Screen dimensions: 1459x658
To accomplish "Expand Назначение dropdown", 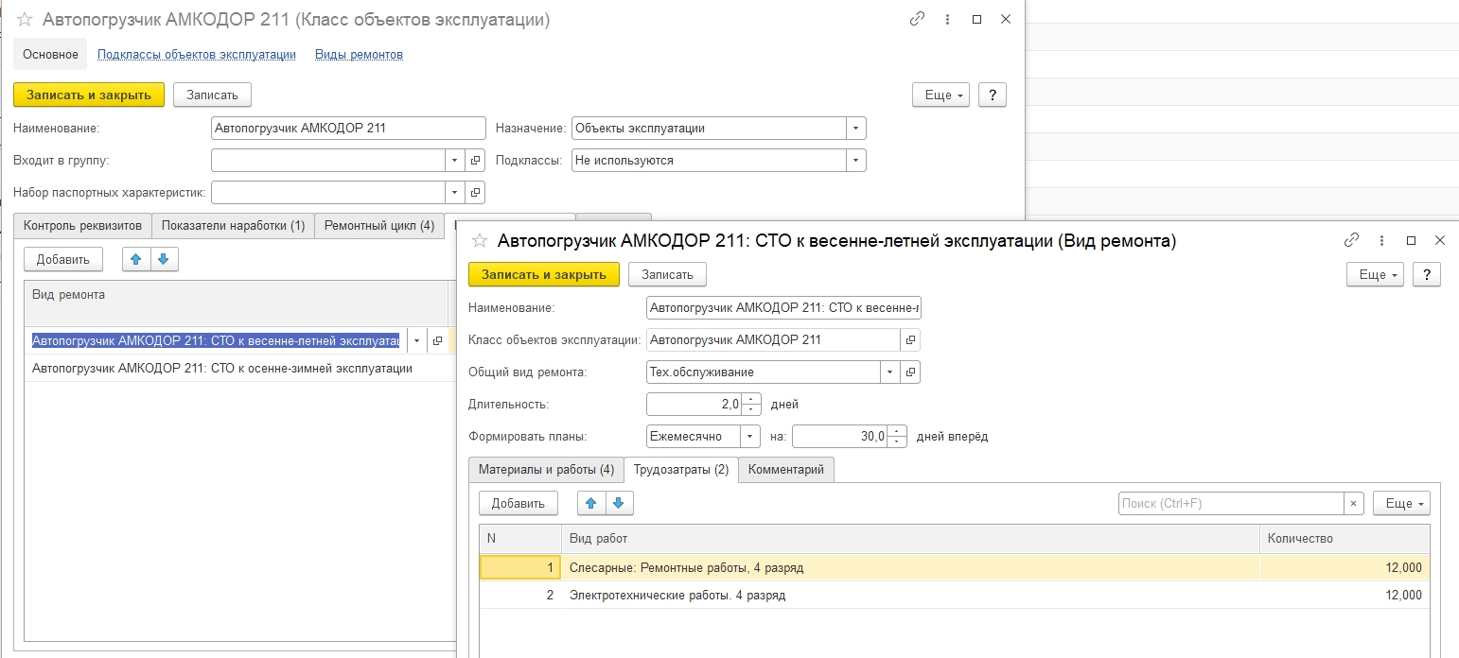I will point(855,129).
